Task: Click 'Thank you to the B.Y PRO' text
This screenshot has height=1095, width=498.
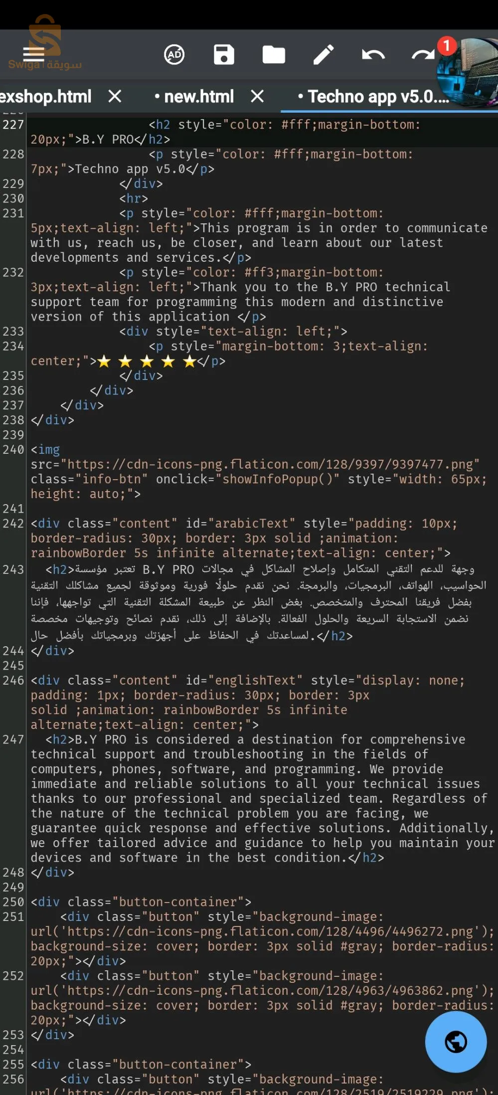Action: click(x=289, y=287)
